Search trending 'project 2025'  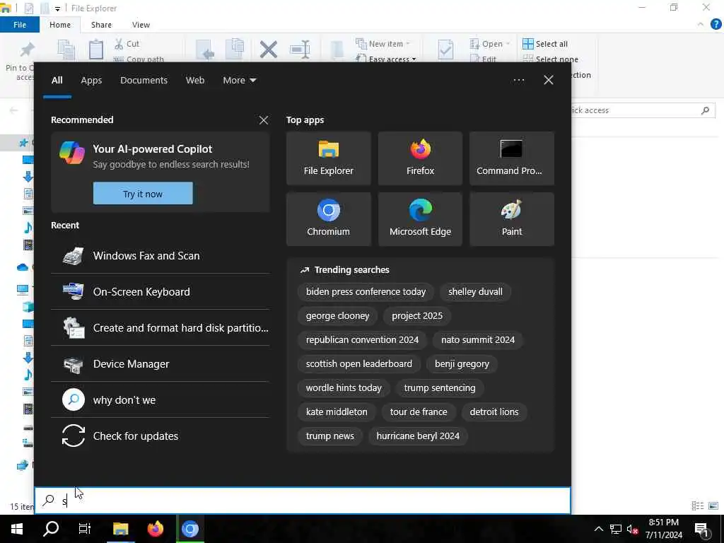point(417,316)
